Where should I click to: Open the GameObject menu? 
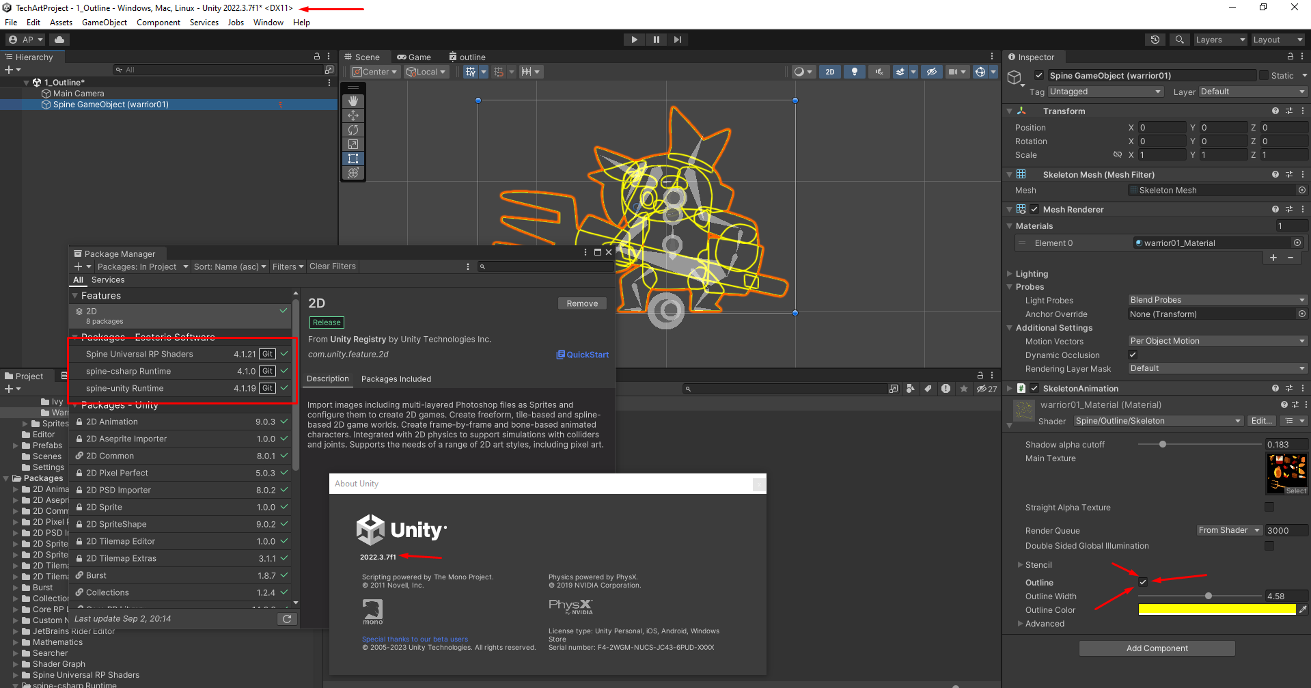click(x=105, y=23)
